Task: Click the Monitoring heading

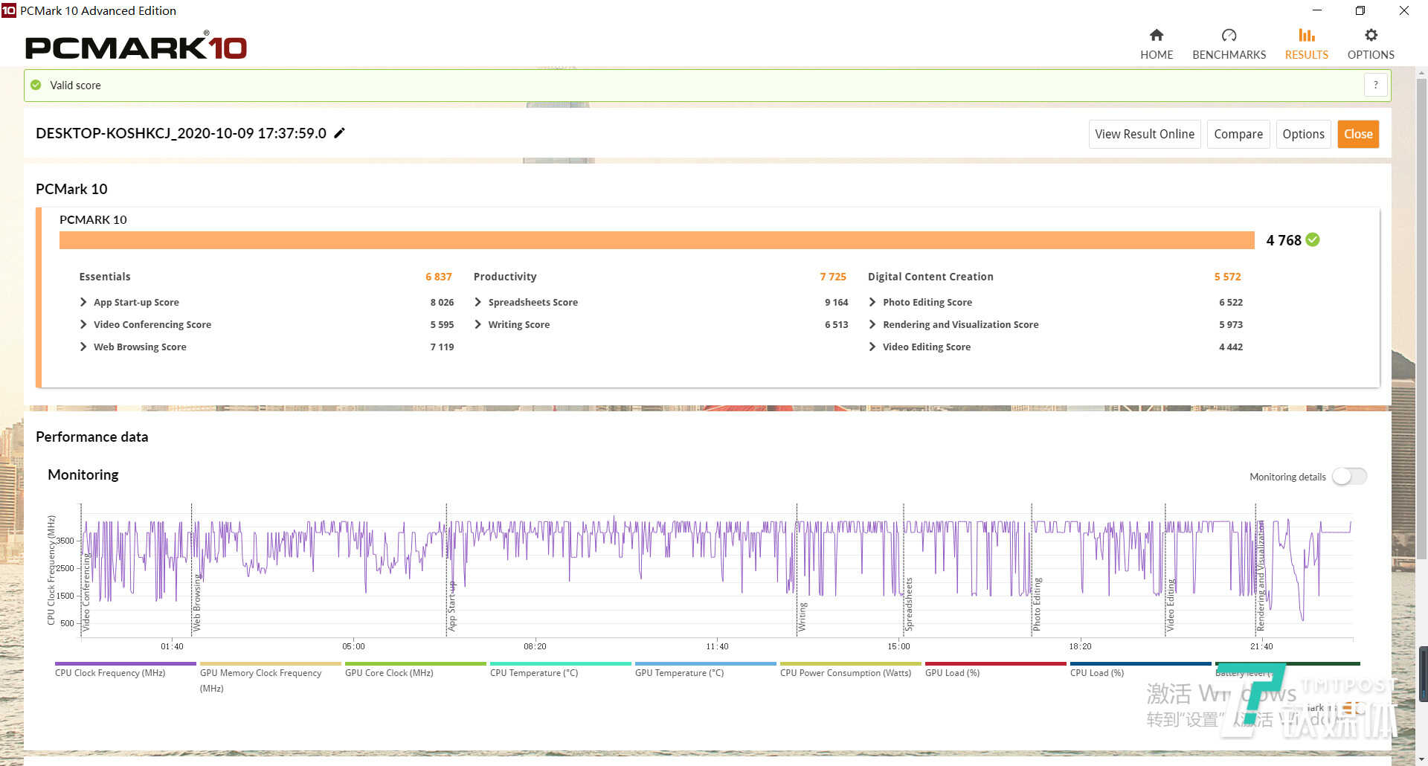Action: 83,475
